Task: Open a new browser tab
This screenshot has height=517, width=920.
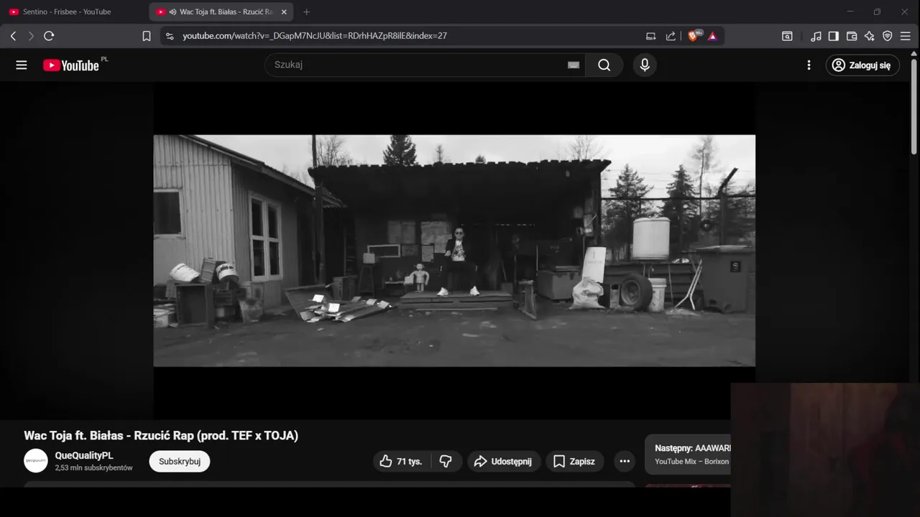Action: [x=307, y=12]
